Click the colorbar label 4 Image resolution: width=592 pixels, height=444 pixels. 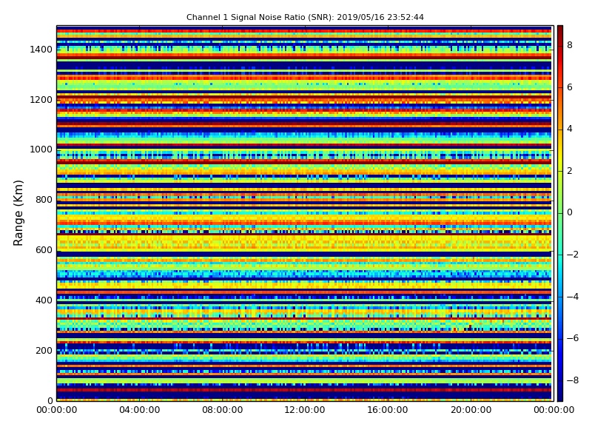[570, 129]
